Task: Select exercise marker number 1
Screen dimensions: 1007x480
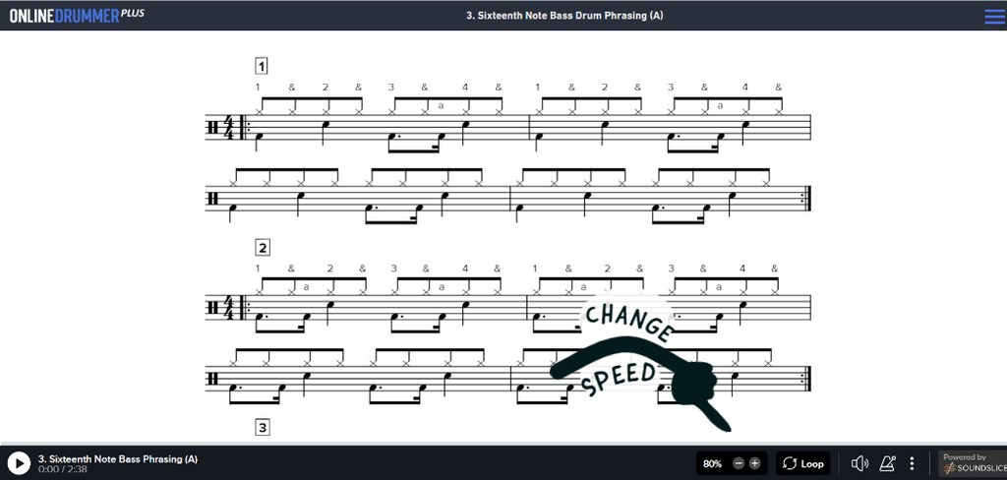Action: tap(261, 66)
